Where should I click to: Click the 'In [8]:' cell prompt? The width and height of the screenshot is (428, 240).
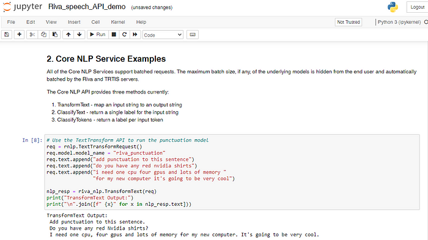pyautogui.click(x=32, y=140)
